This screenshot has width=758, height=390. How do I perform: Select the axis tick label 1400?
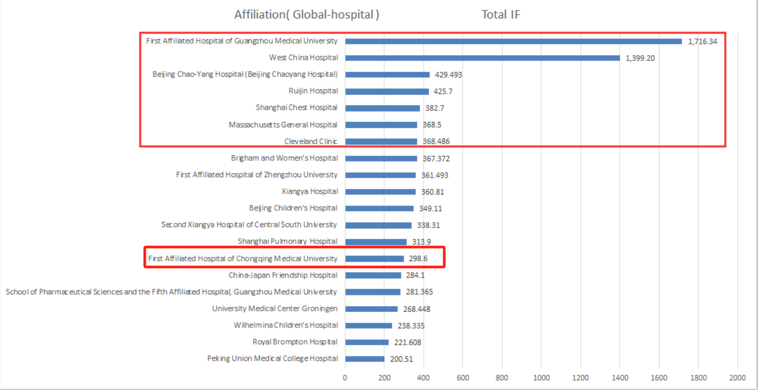coord(620,377)
